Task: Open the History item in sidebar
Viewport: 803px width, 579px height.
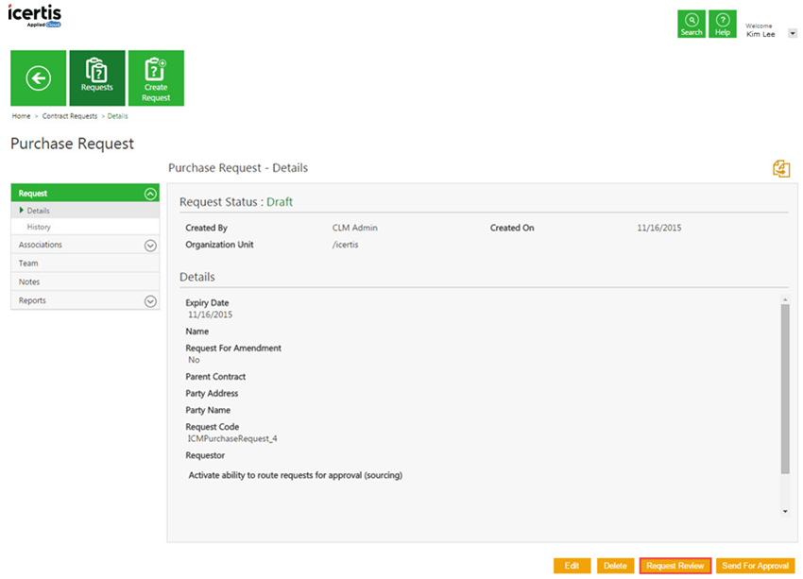Action: 39,228
